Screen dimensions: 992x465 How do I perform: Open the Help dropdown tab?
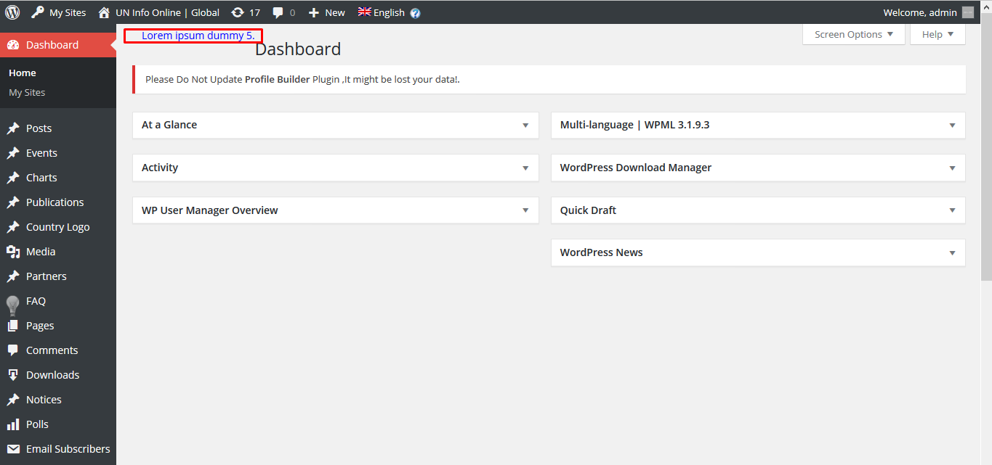(x=937, y=34)
